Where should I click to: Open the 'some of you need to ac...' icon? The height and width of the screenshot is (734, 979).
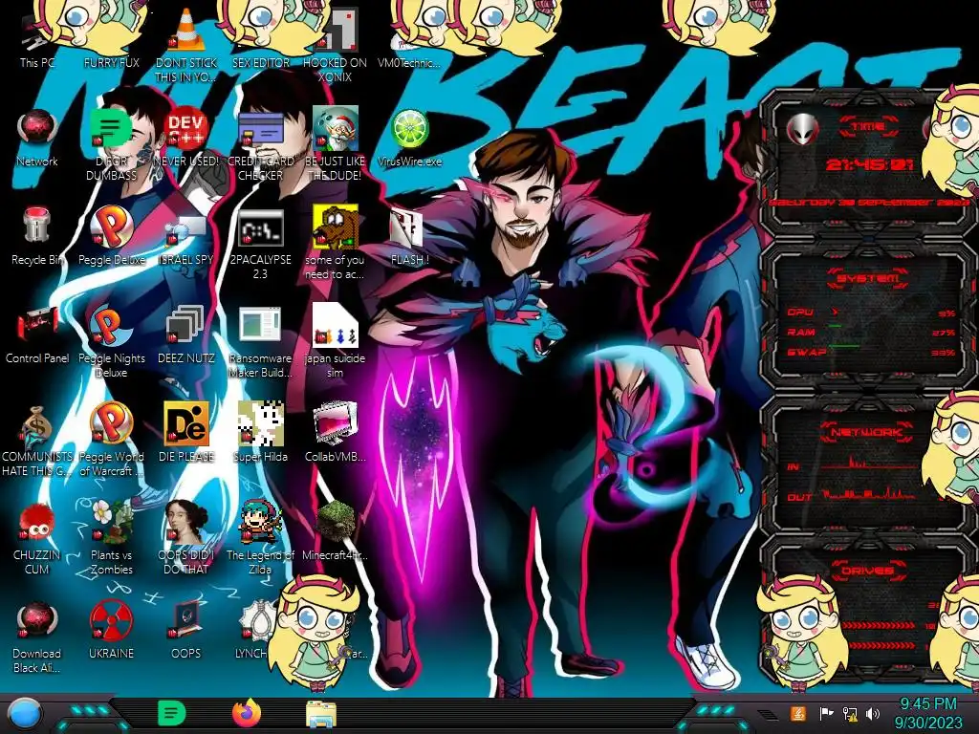(336, 244)
